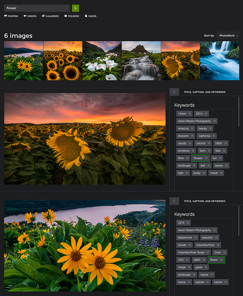Remove the 'lovely' keyword
This screenshot has width=243, height=296.
click(204, 173)
